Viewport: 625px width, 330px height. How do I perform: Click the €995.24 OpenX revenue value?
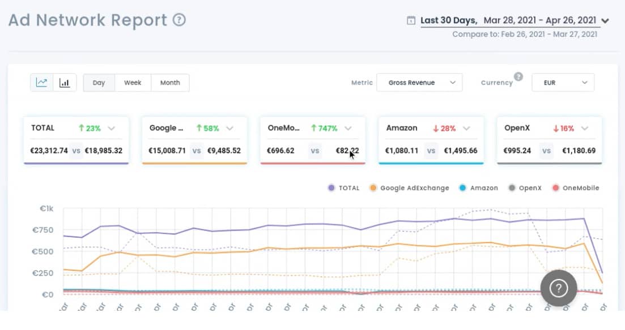tap(517, 151)
